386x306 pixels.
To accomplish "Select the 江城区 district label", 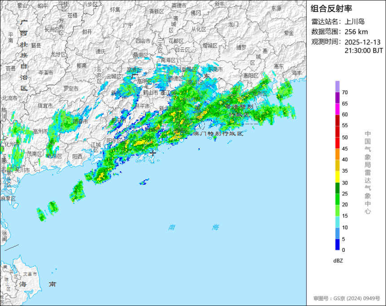I will 96,147.
